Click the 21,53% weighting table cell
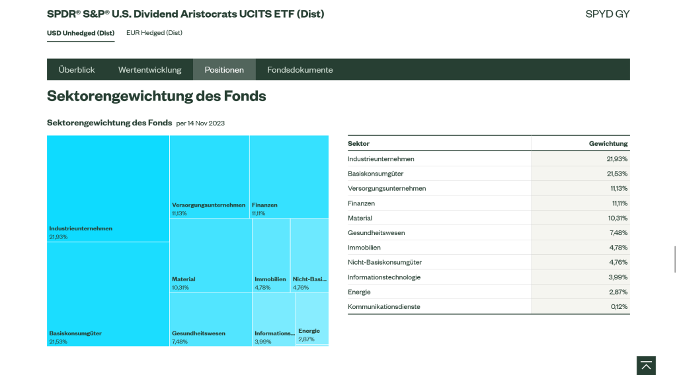This screenshot has width=677, height=375. (580, 173)
